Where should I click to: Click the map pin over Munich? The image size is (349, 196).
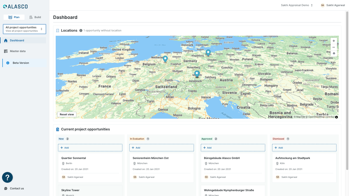197,74
